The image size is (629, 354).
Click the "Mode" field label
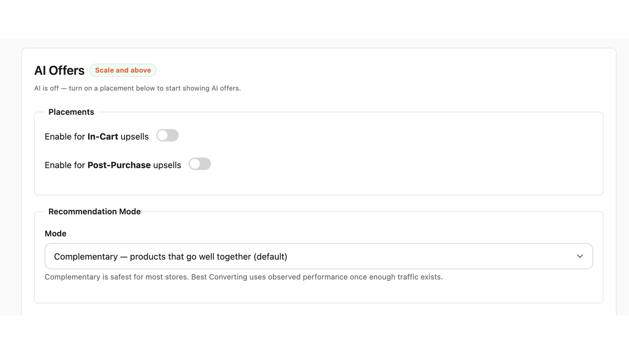click(55, 234)
